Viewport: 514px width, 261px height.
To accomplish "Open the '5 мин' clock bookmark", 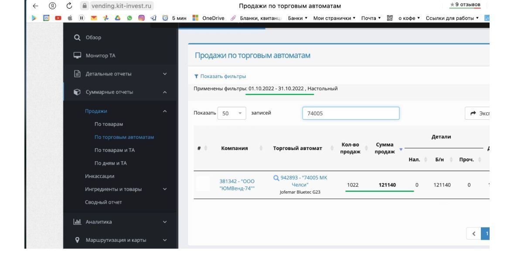I will coord(174,18).
